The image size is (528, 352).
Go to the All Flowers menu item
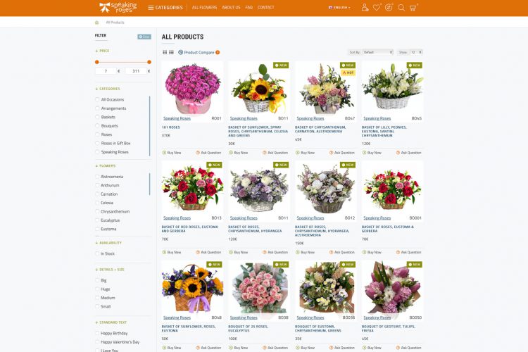click(204, 8)
